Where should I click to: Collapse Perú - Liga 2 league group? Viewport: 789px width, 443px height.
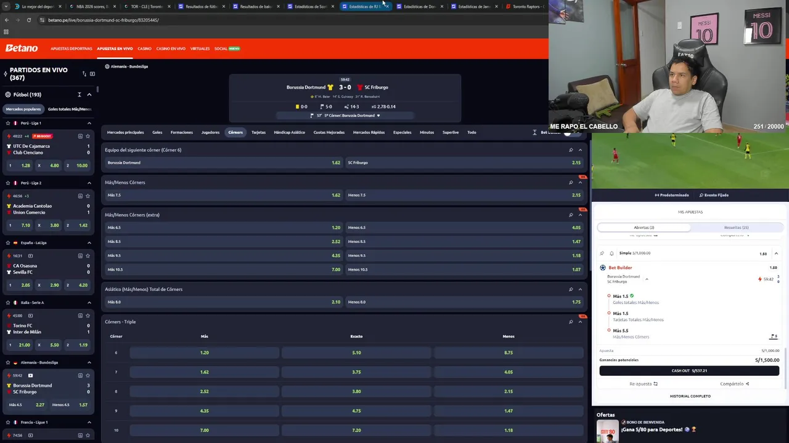pos(89,183)
